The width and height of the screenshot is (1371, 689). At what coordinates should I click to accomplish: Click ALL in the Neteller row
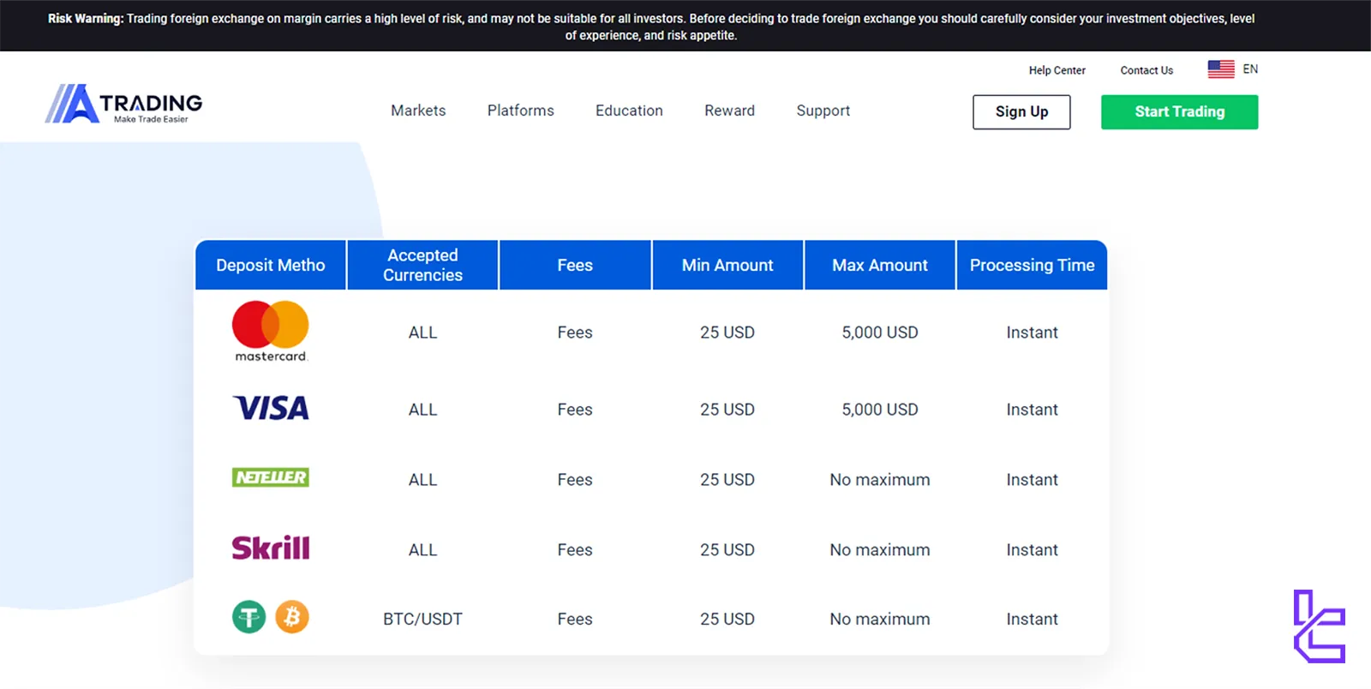422,480
